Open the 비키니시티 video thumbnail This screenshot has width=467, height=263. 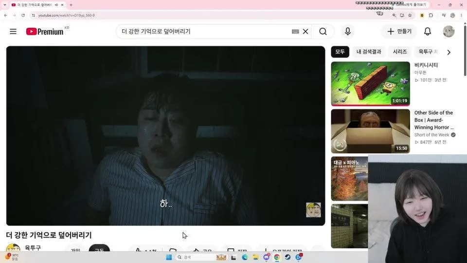[x=370, y=83]
